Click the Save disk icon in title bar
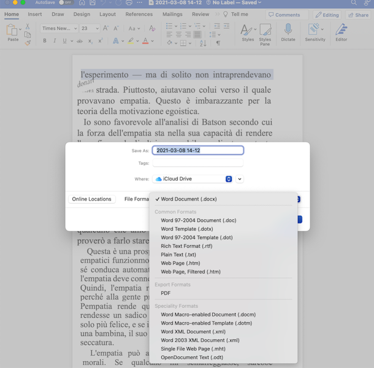This screenshot has height=368, width=374. point(93,2)
